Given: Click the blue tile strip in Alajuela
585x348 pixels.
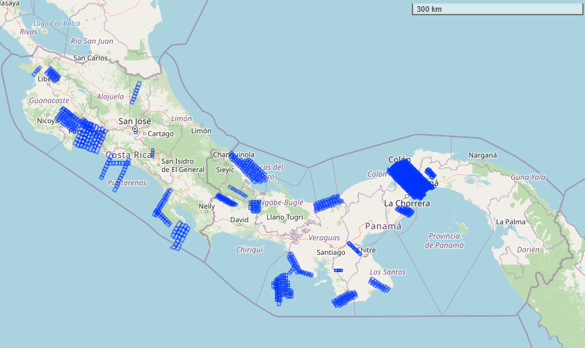Looking at the screenshot, I should (136, 93).
